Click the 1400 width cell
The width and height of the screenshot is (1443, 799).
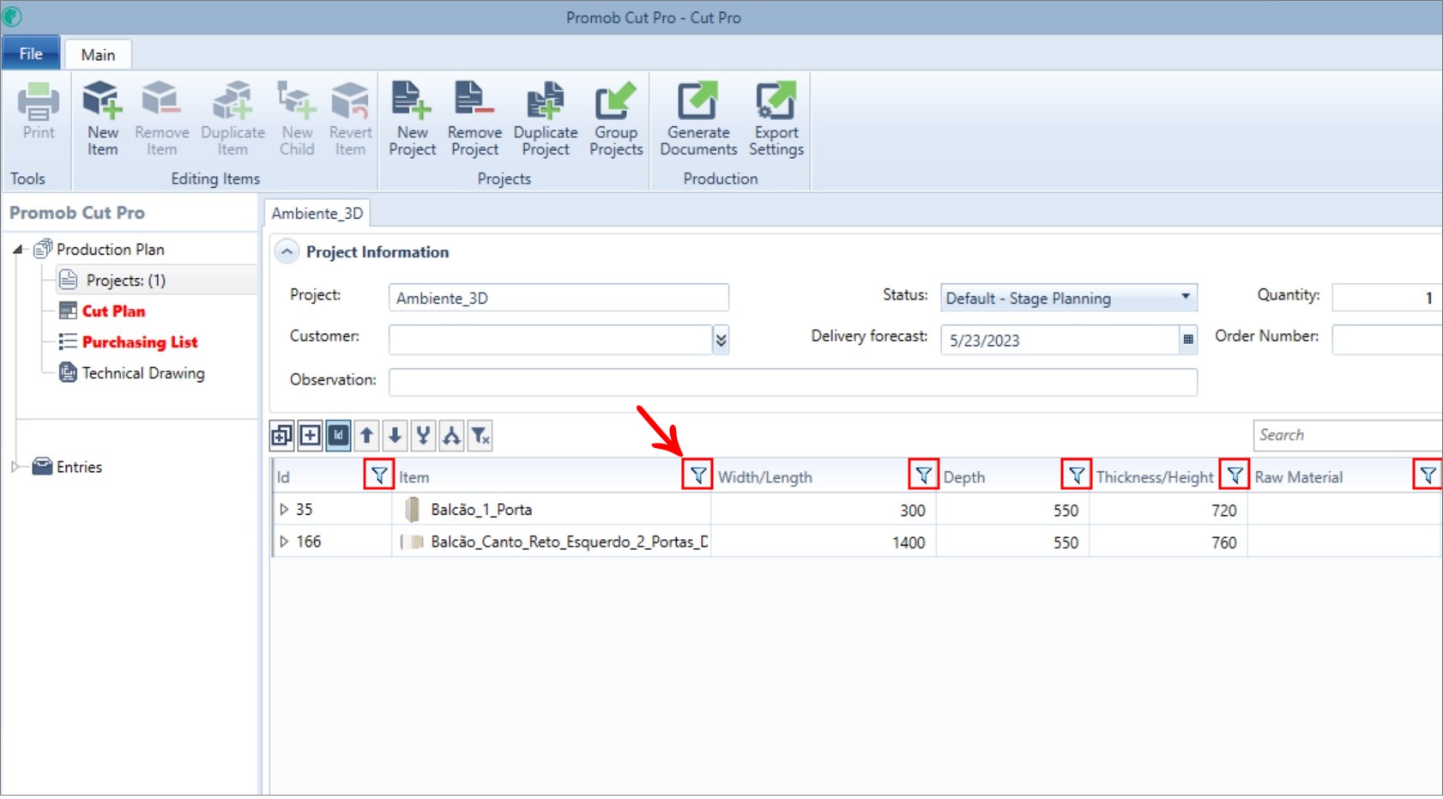824,542
